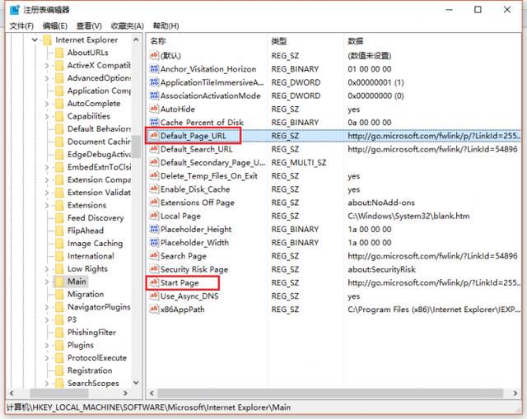This screenshot has width=527, height=419.
Task: Click the FlipAhead folder icon
Action: pyautogui.click(x=59, y=230)
